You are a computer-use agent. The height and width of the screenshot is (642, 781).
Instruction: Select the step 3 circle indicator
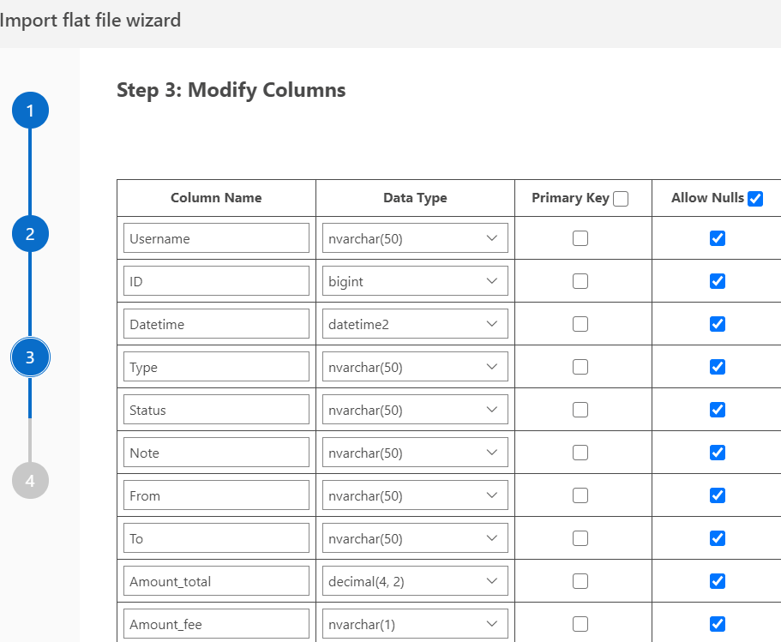pyautogui.click(x=30, y=357)
